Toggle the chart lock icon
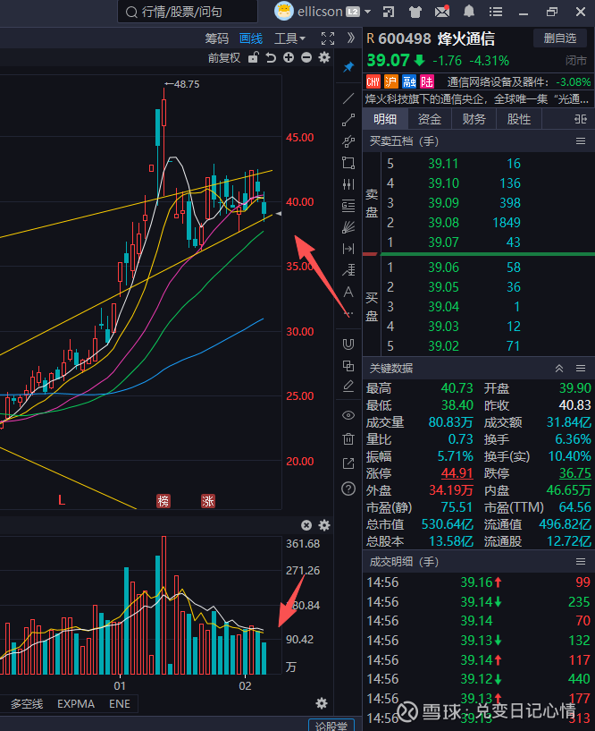 point(254,57)
